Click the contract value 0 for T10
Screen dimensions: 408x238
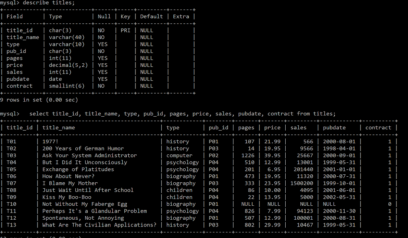point(390,204)
